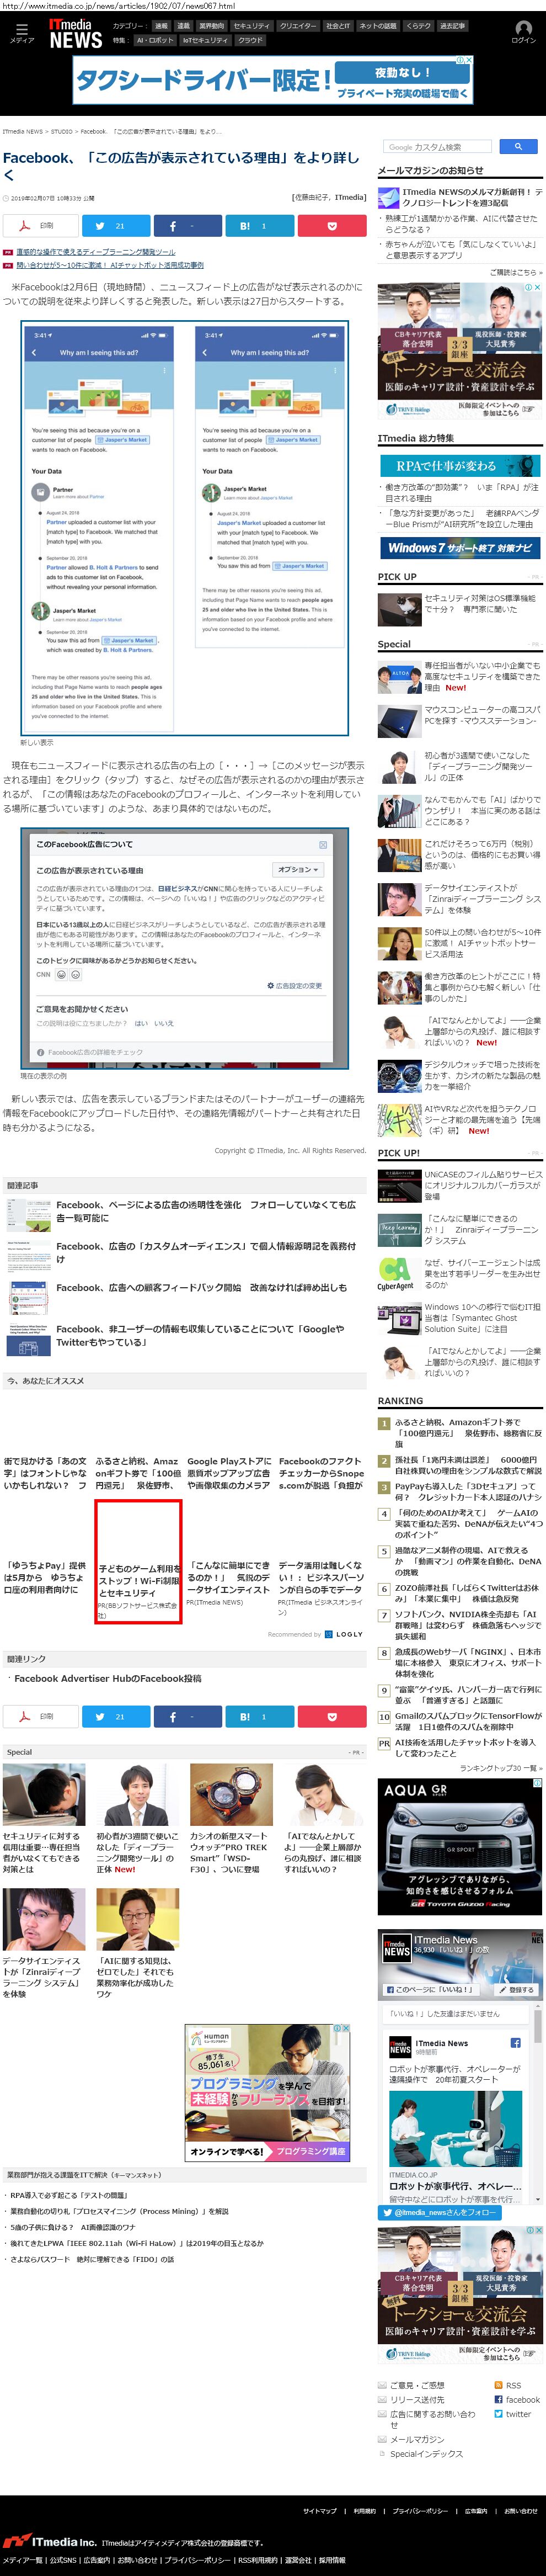The image size is (546, 2576).
Task: Open the プログラミング フリーランス advertisement banner
Action: tap(268, 2092)
